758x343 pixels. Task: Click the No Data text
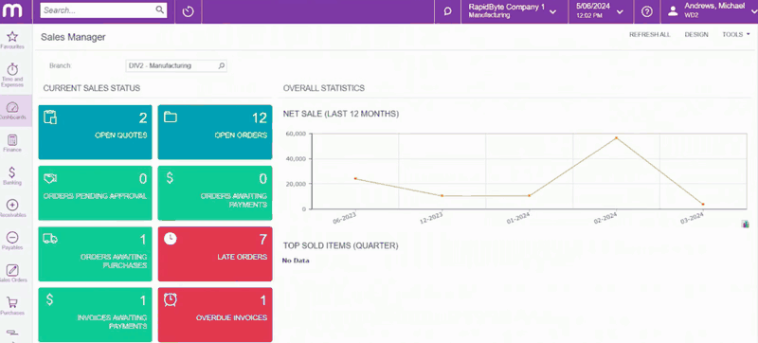click(x=296, y=261)
